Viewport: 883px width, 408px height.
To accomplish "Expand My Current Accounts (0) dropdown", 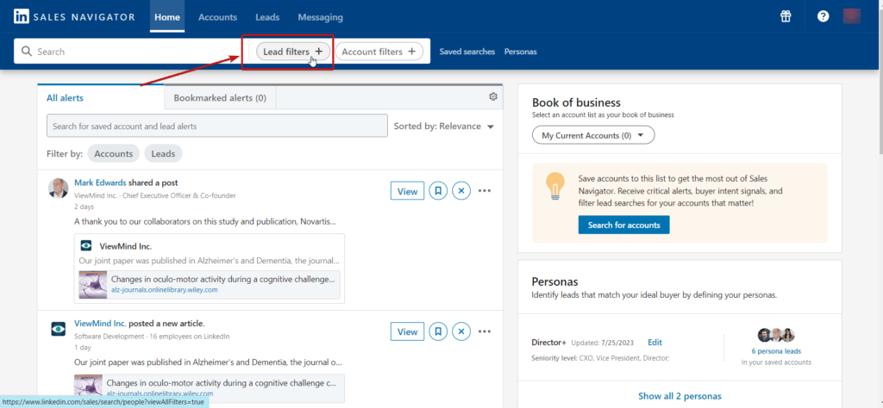I will [x=593, y=135].
